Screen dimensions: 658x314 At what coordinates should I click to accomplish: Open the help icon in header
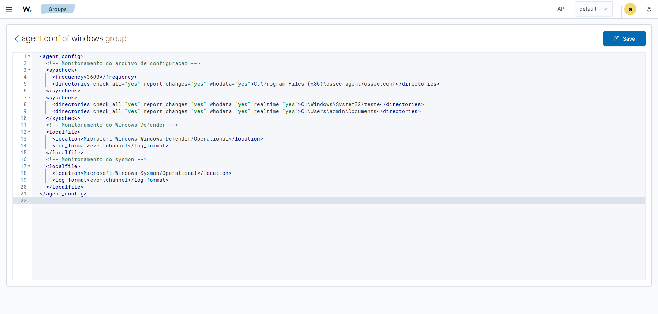(x=649, y=9)
